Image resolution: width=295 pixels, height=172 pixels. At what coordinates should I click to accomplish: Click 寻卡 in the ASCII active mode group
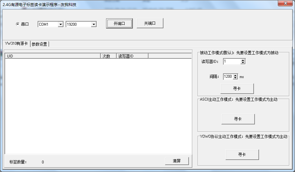(238, 119)
